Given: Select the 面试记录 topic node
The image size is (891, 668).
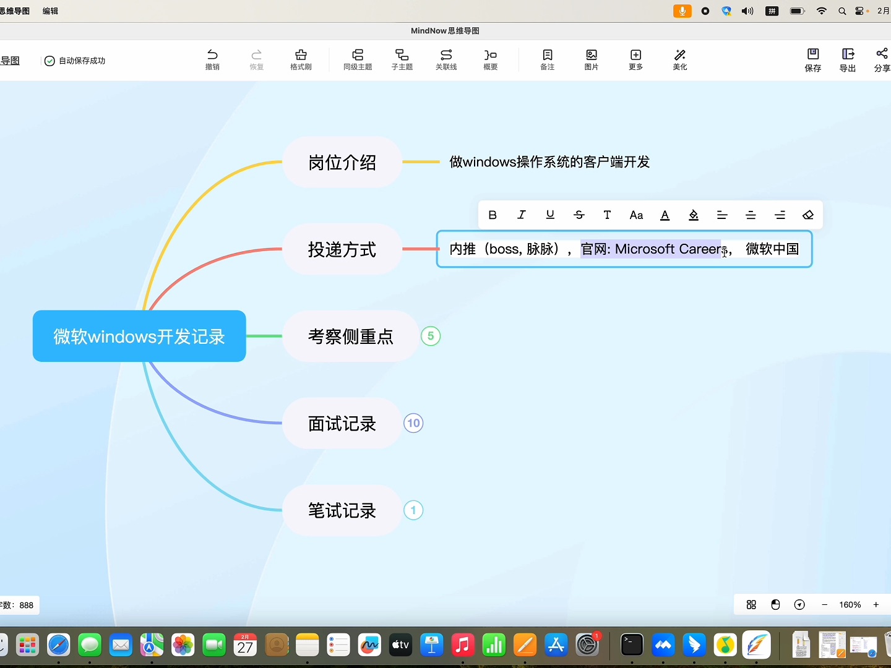Looking at the screenshot, I should tap(342, 423).
